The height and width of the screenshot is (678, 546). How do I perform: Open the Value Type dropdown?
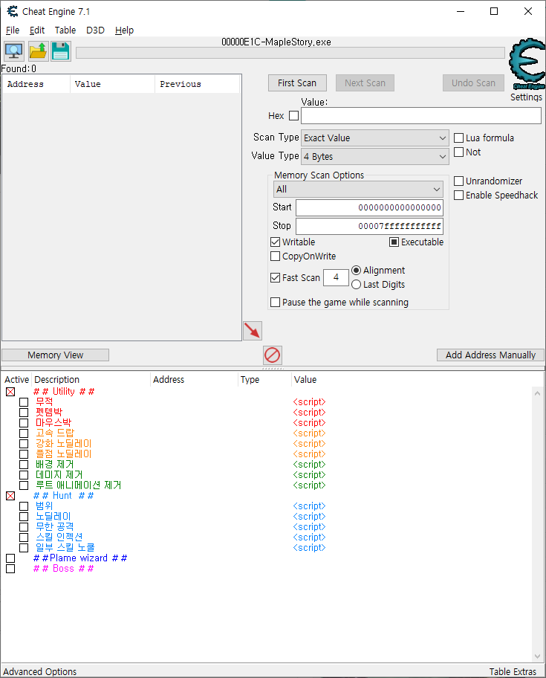pyautogui.click(x=374, y=157)
